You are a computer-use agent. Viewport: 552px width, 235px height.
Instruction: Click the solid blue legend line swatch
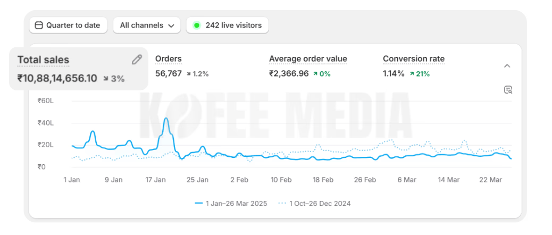199,203
